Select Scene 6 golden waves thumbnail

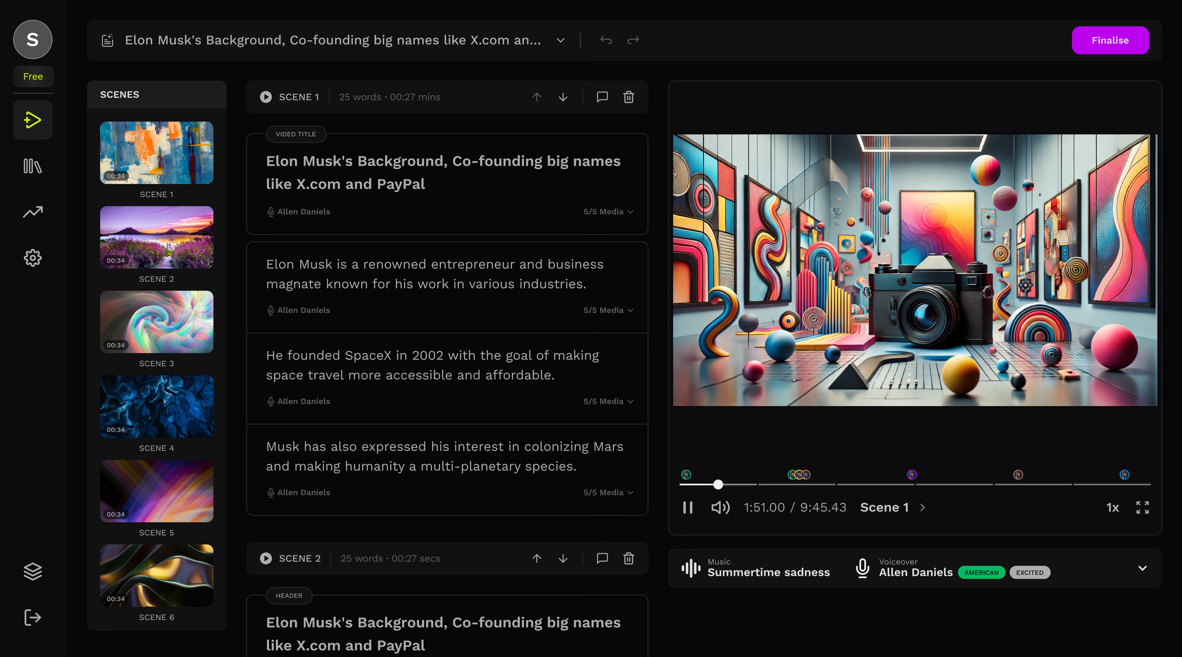point(156,576)
